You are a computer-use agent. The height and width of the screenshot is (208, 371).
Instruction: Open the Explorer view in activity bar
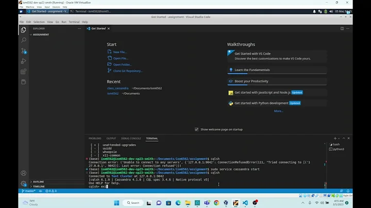click(23, 30)
